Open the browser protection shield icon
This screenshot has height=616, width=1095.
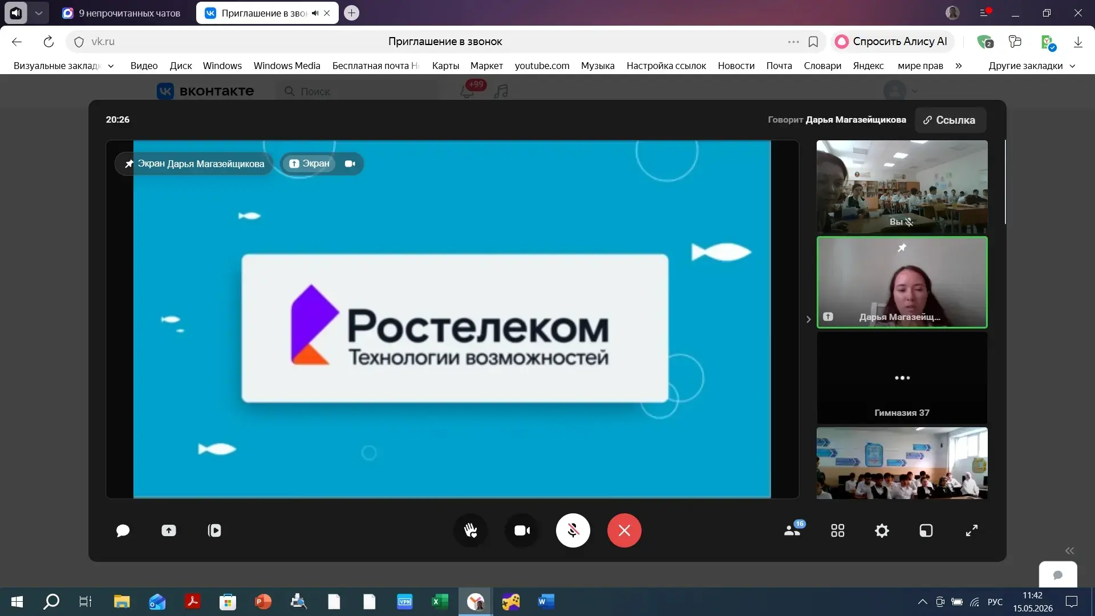985,42
